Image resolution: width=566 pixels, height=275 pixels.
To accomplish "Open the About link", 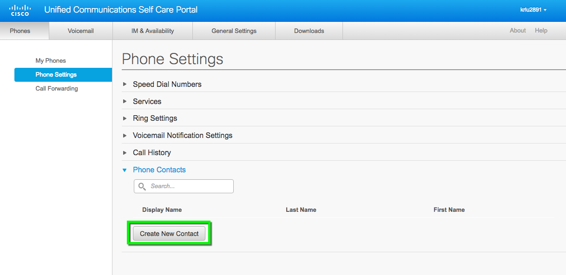I will [518, 31].
